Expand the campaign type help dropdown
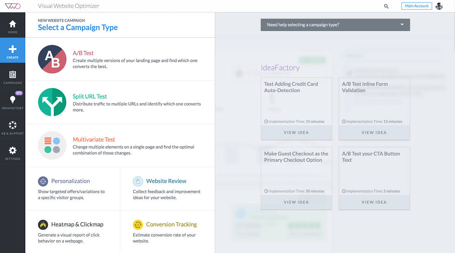 (x=400, y=25)
